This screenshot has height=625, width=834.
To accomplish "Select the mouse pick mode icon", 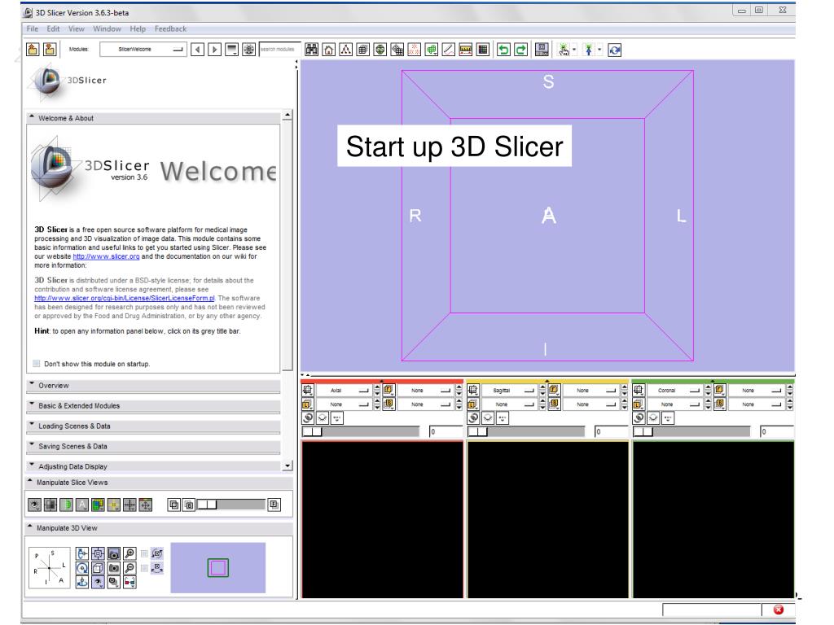I will (564, 50).
